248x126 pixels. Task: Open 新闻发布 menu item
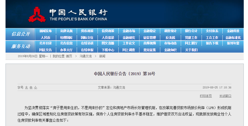click(x=46, y=31)
